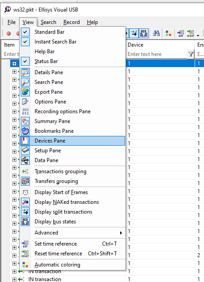Viewport: 204px width, 282px height.
Task: Toggle Display split transactions
Action: pyautogui.click(x=73, y=212)
